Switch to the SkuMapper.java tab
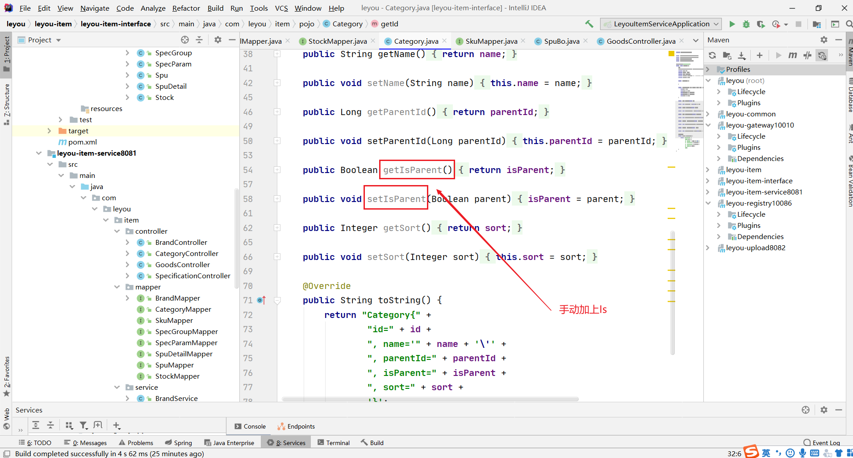Screen dimensions: 853x458 (x=491, y=41)
